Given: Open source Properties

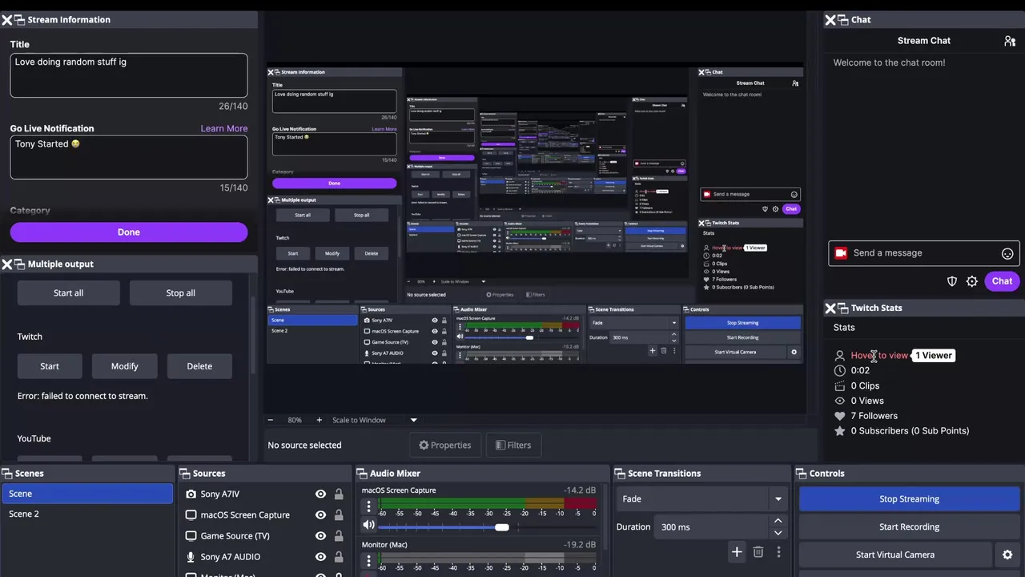Looking at the screenshot, I should (444, 446).
